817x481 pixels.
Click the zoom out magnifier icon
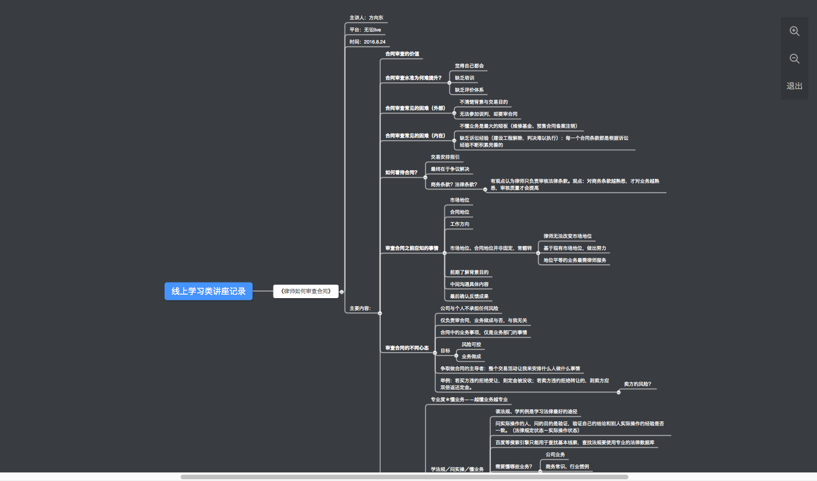coord(794,58)
